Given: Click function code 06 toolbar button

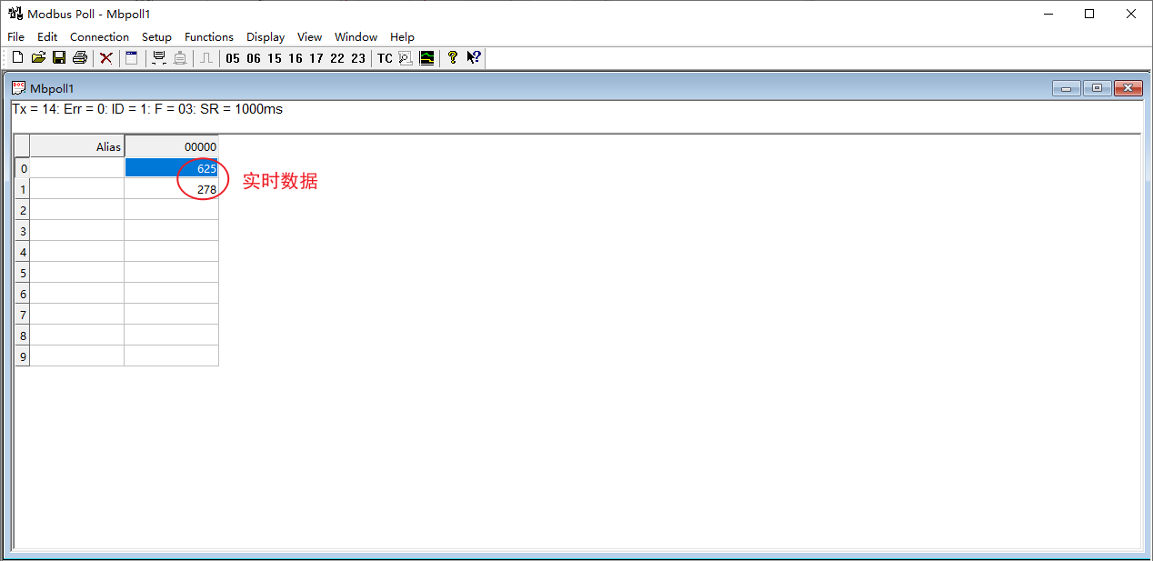Looking at the screenshot, I should pyautogui.click(x=254, y=58).
